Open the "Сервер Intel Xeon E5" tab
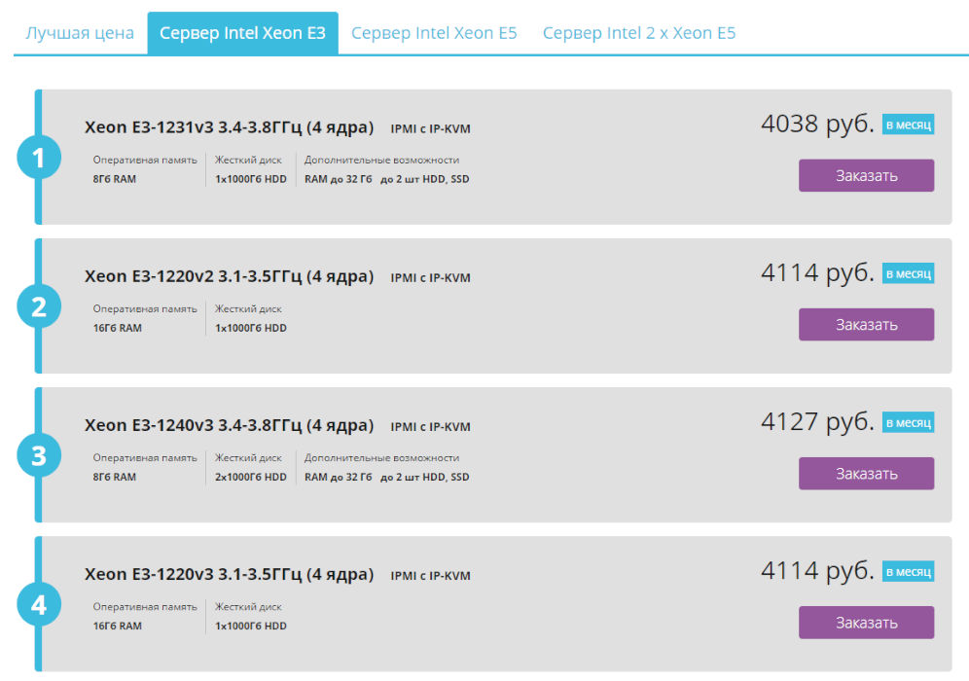969x681 pixels. click(434, 33)
